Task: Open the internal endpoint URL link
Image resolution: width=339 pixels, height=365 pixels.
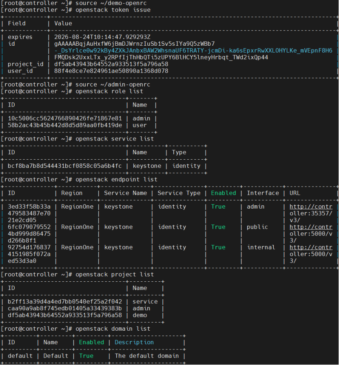Action: (311, 247)
